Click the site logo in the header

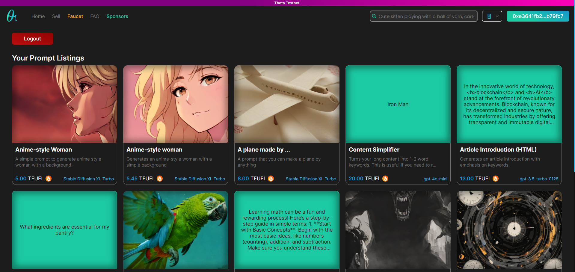pyautogui.click(x=12, y=16)
